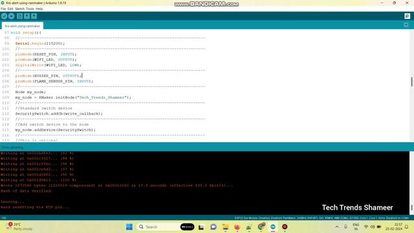Click the RMaker.initNode line
The image size is (414, 233).
click(73, 98)
